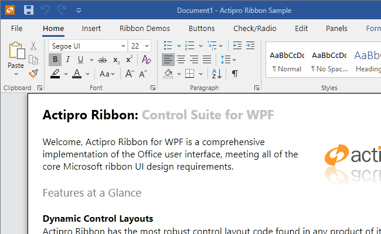Screen dimensions: 381x234
Task: Click the Increase Indent icon
Action: click(x=250, y=46)
